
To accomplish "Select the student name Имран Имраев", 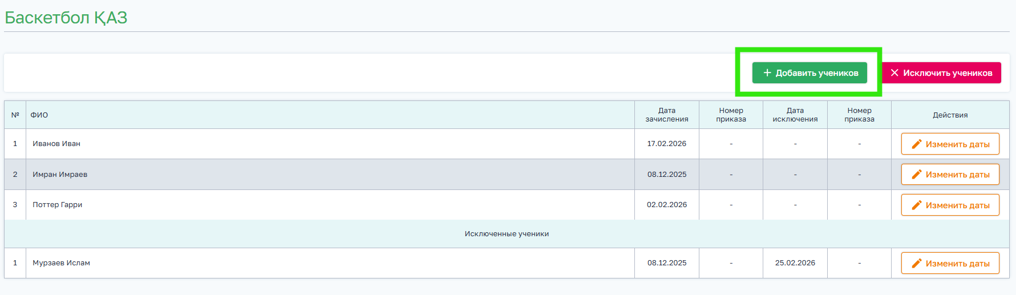I will point(60,175).
